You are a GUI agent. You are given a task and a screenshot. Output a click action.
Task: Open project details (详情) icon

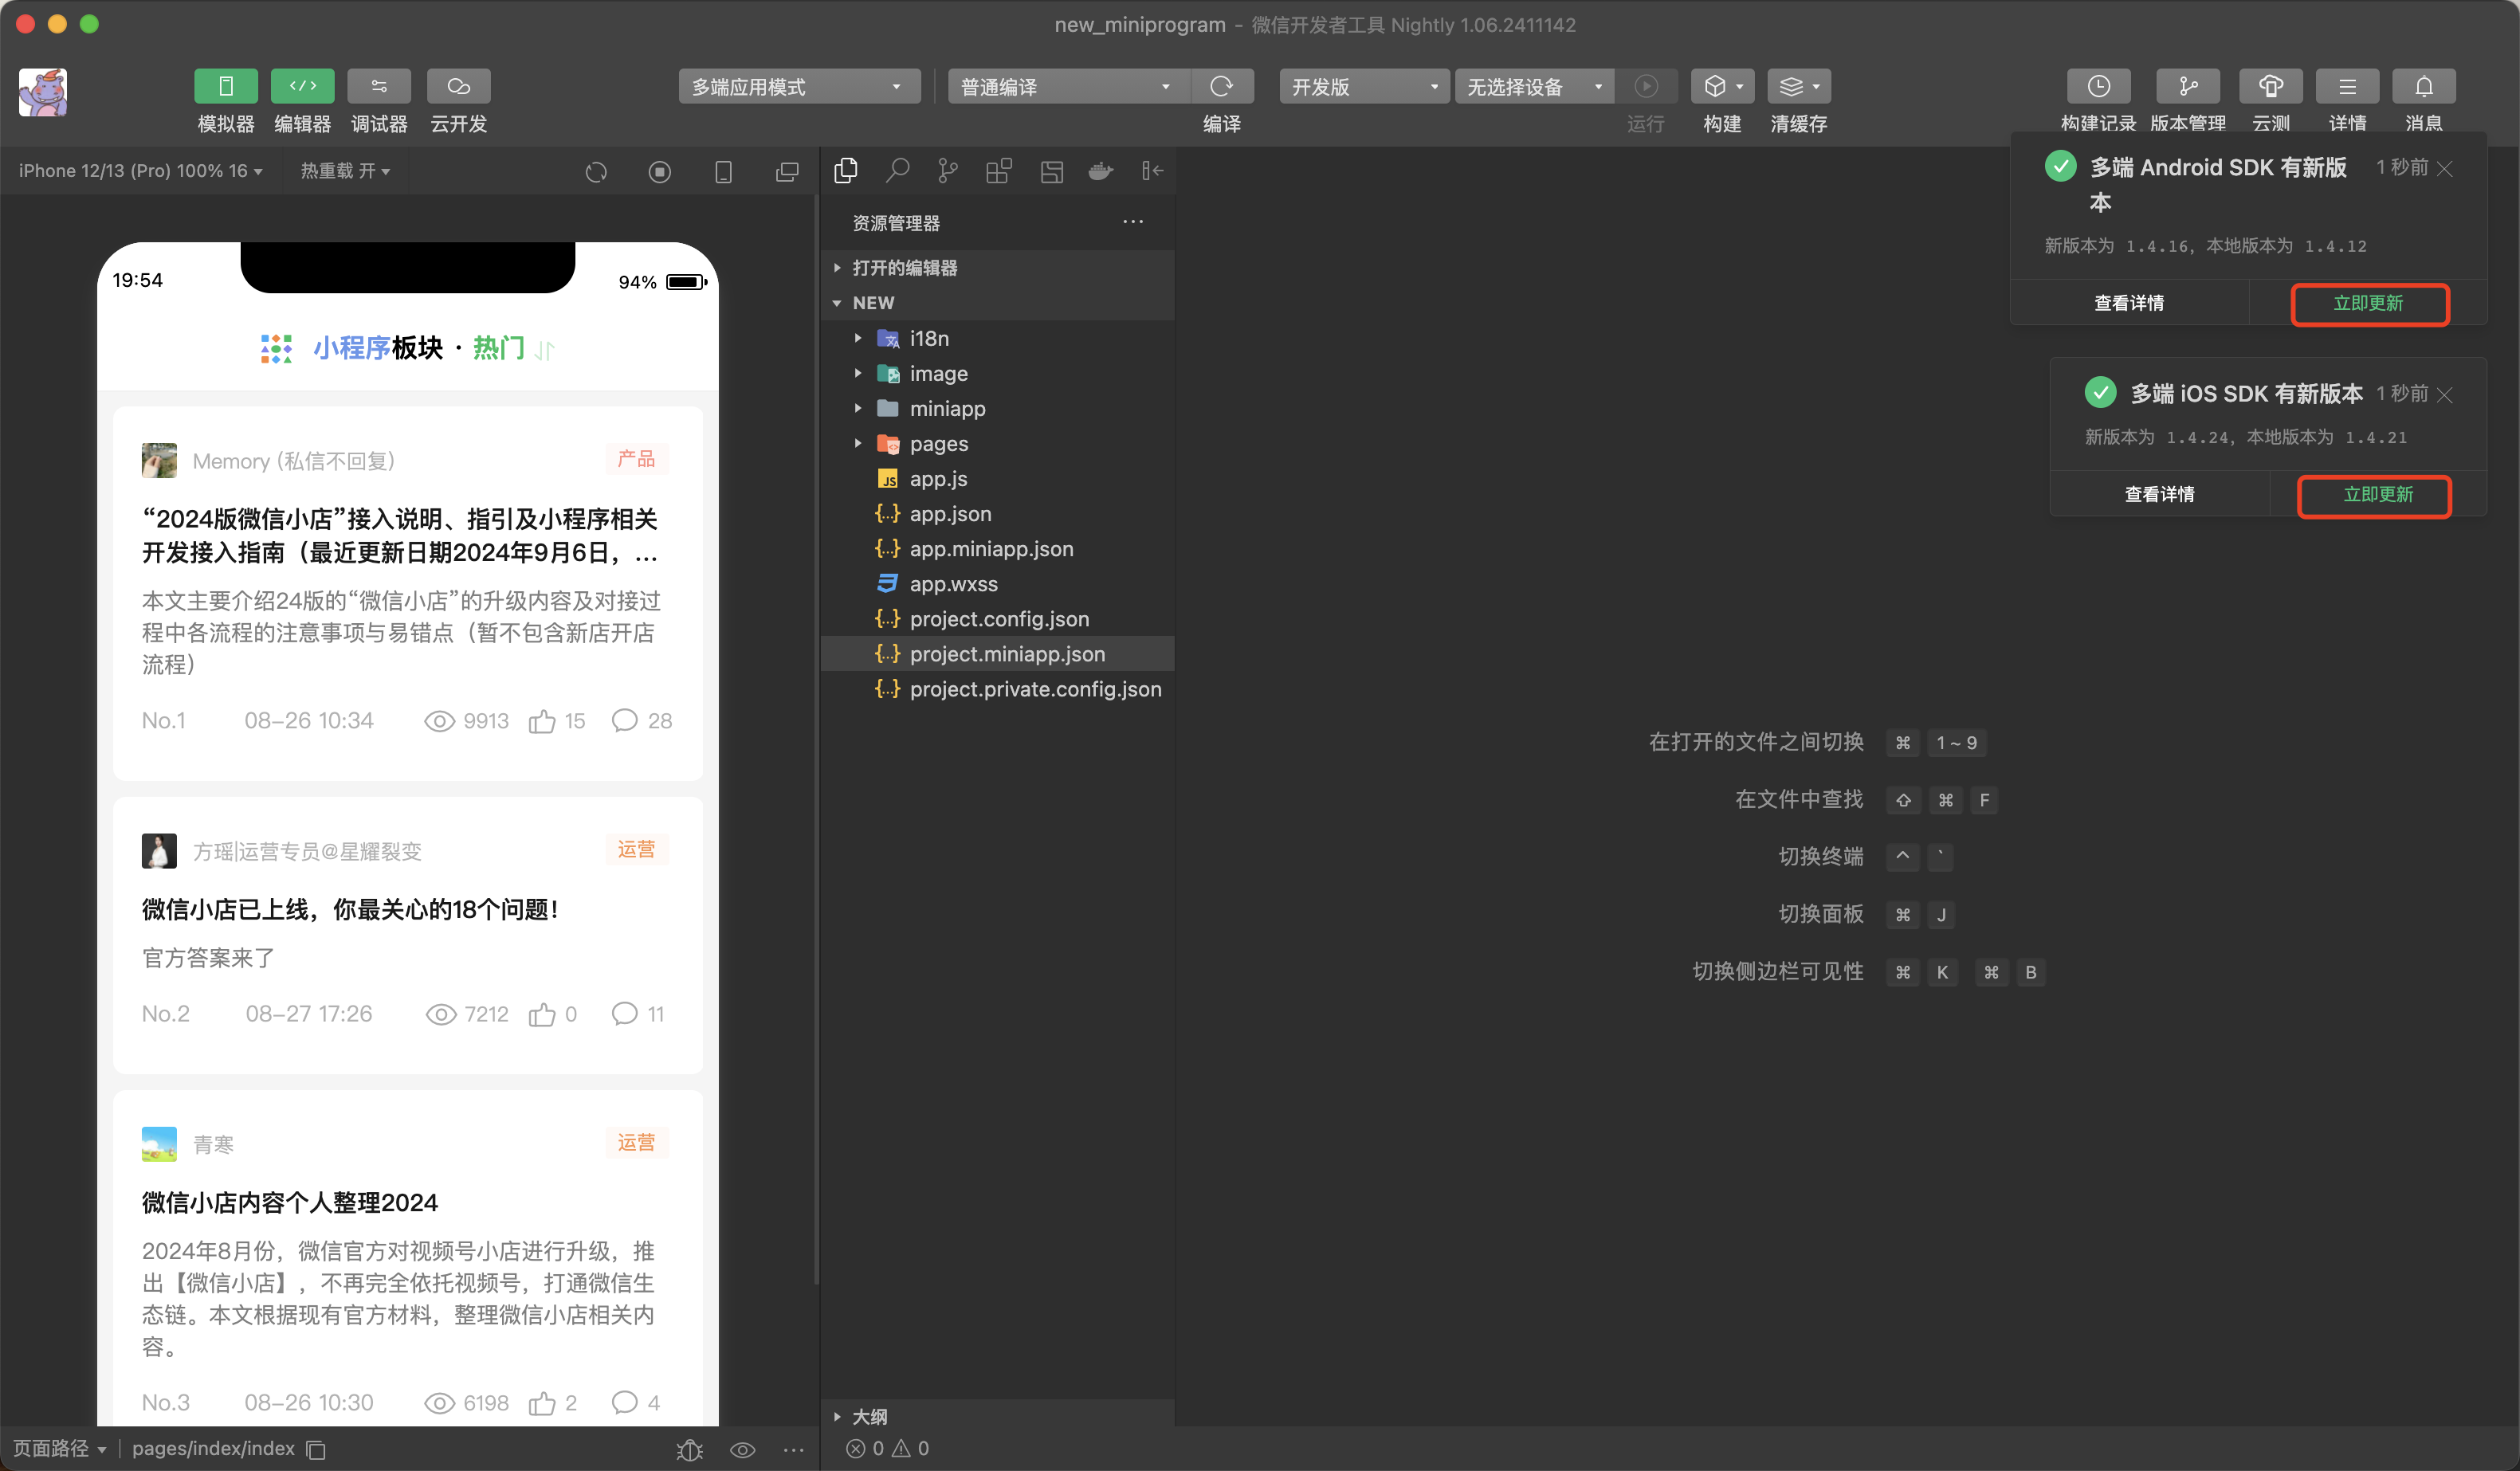click(x=2347, y=86)
